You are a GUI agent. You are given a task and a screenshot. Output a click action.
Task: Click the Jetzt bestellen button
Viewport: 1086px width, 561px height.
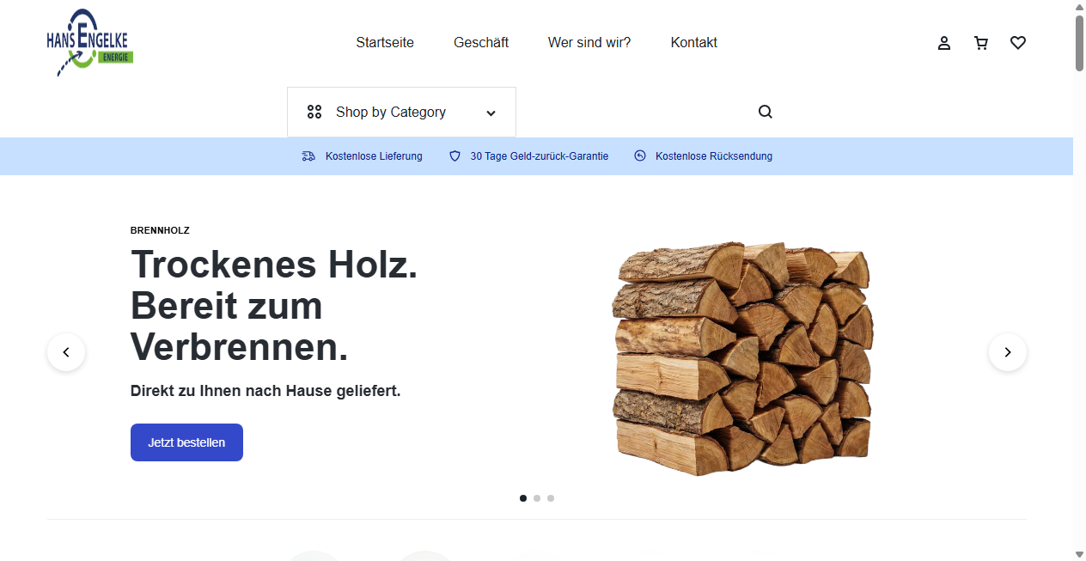click(x=186, y=442)
